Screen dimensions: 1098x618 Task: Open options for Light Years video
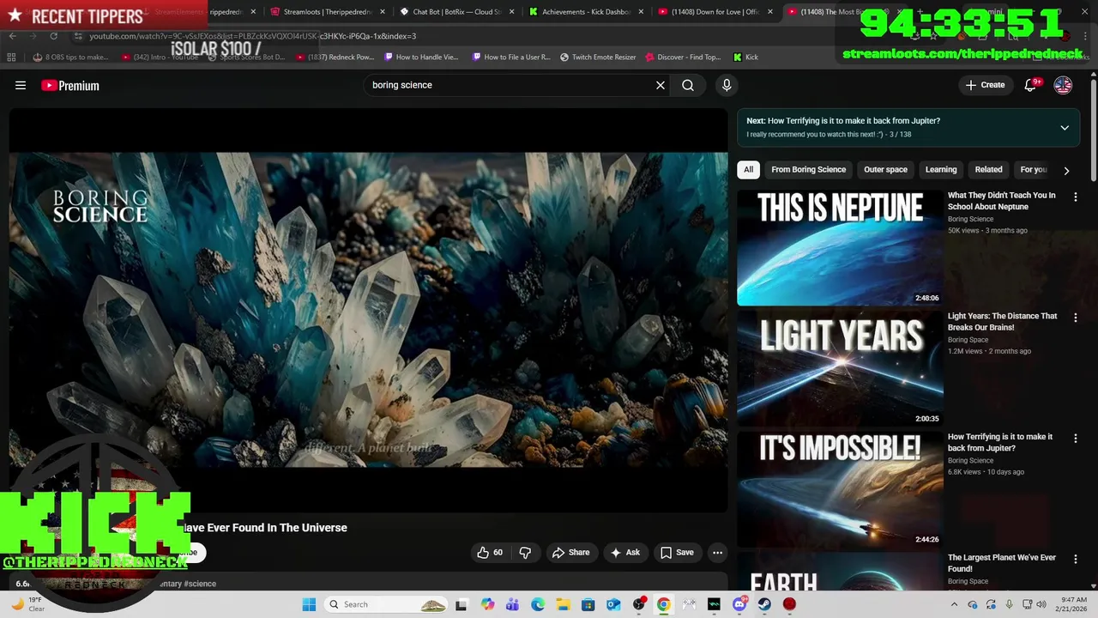(1075, 318)
